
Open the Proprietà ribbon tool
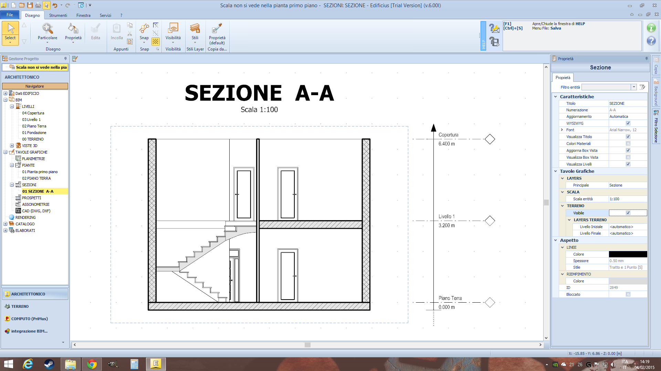point(73,29)
